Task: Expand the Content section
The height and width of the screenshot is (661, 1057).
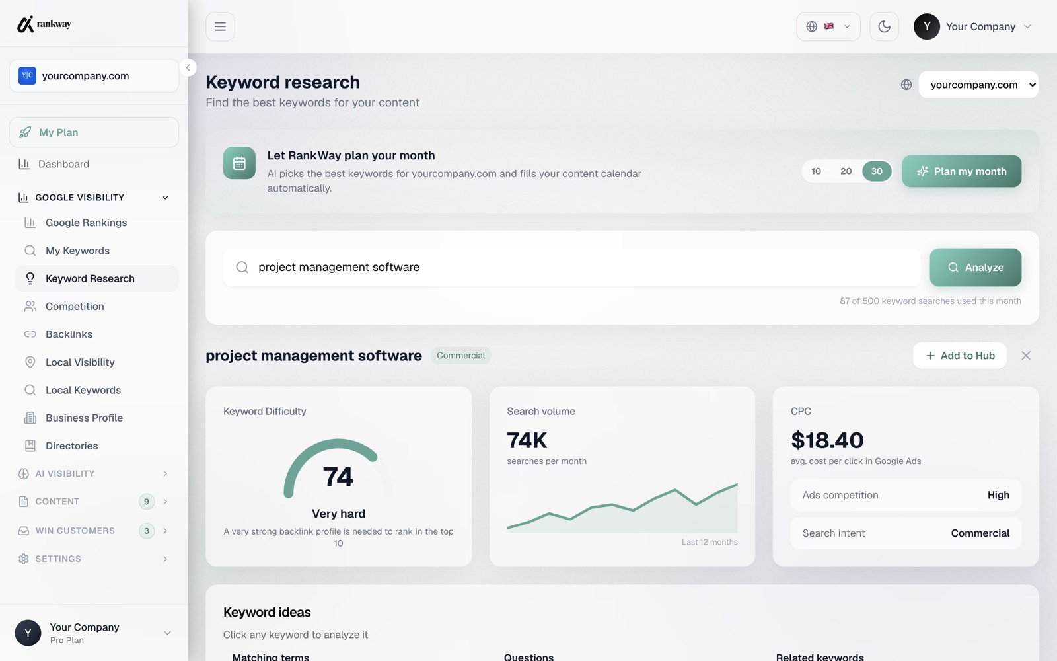Action: pyautogui.click(x=94, y=502)
